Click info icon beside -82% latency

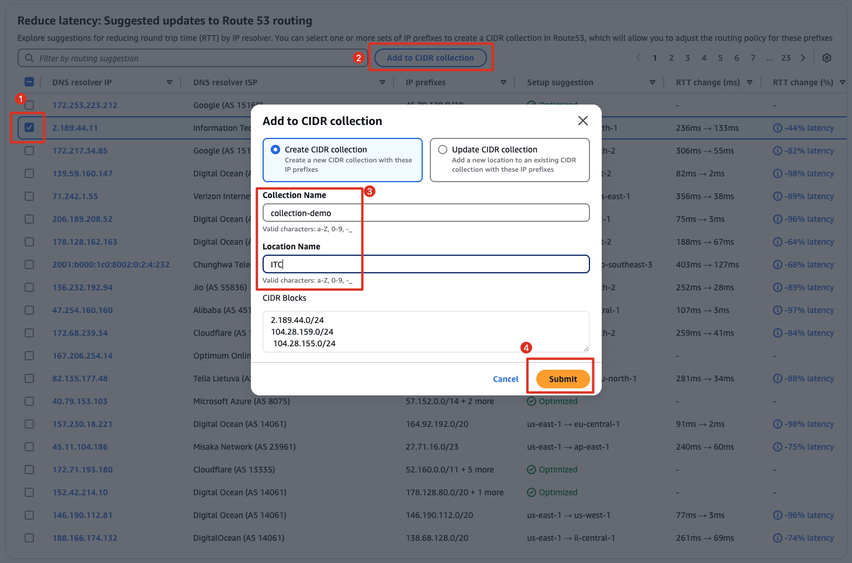(777, 151)
